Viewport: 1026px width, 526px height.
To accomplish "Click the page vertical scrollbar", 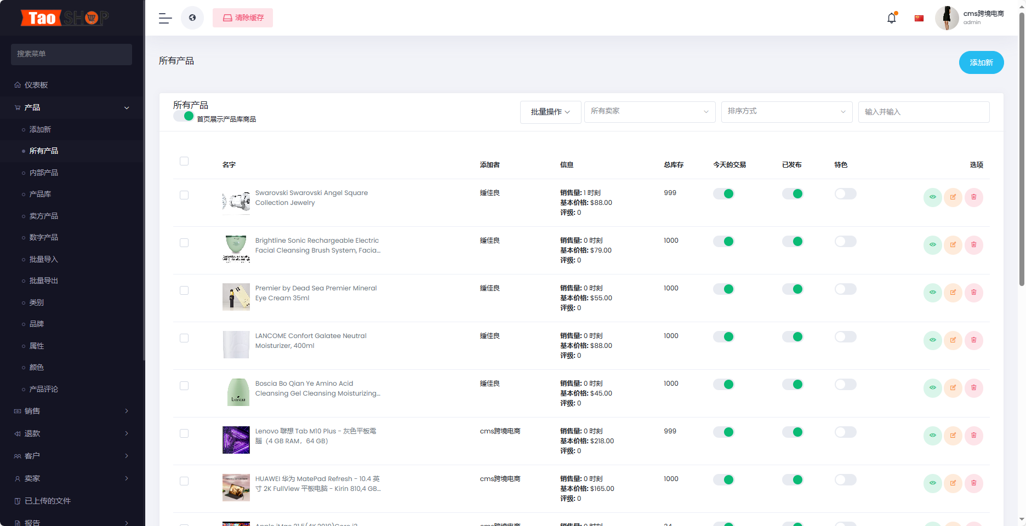I will 1022,149.
